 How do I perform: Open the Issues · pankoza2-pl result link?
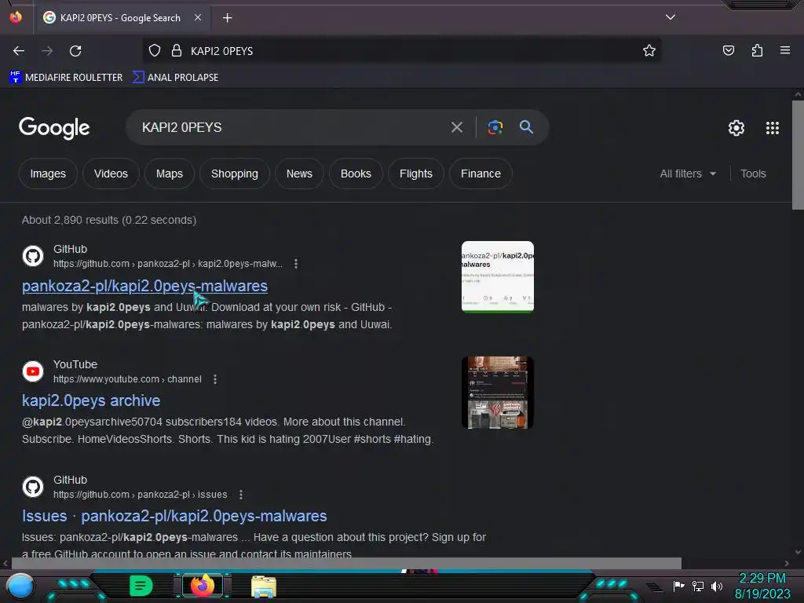point(174,516)
